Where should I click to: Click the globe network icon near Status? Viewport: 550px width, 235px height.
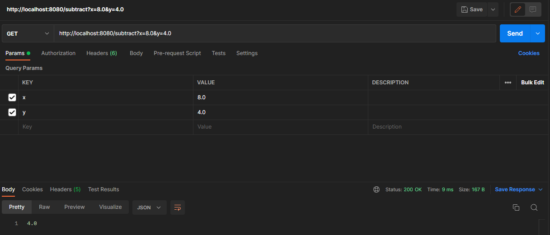pyautogui.click(x=376, y=189)
